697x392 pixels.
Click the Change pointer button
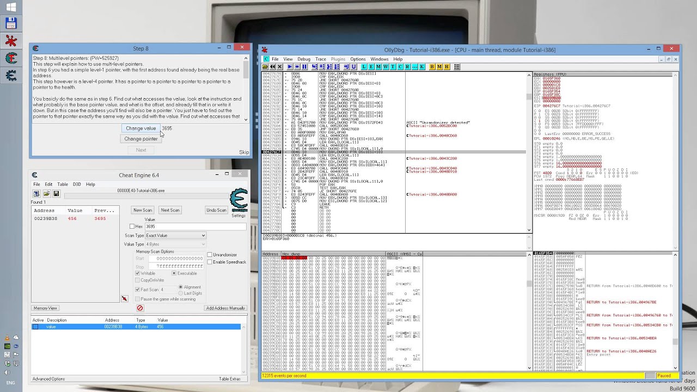point(140,139)
